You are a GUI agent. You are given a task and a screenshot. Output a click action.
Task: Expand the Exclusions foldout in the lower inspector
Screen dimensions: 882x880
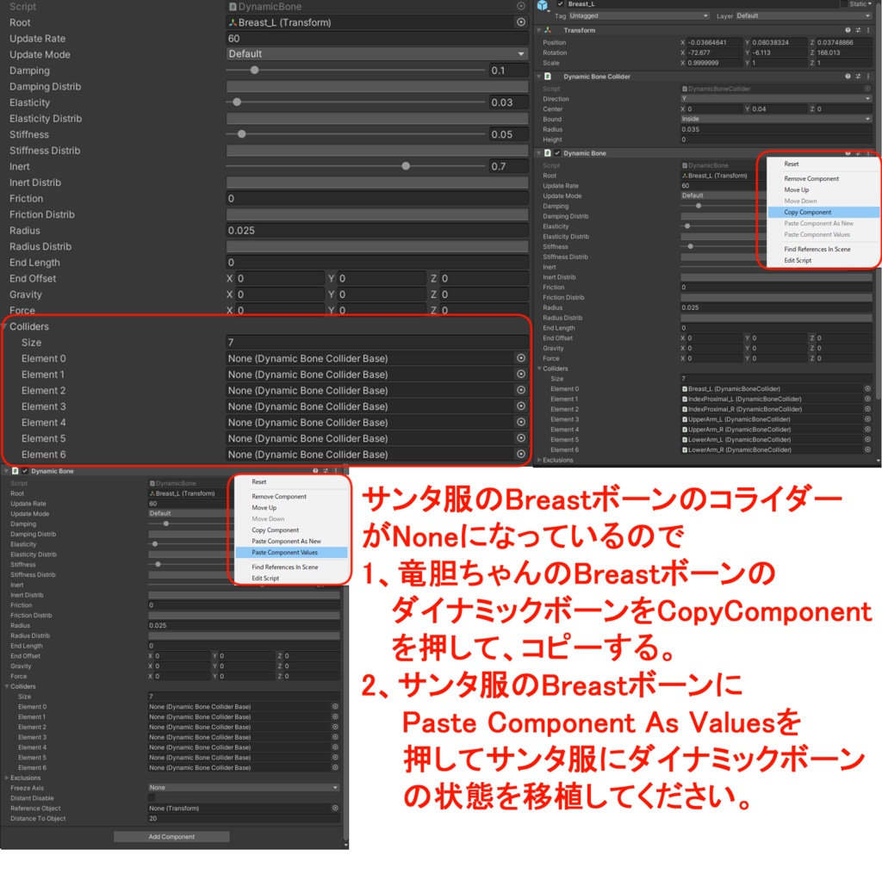(7, 778)
